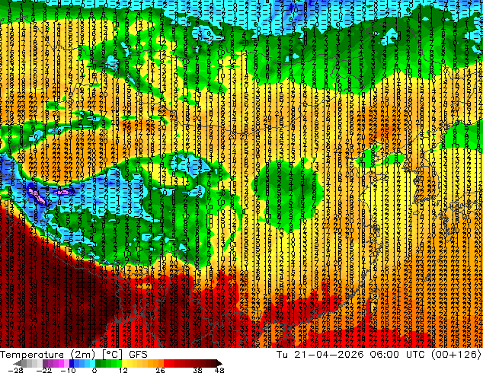This screenshot has width=483, height=373.
Task: Click the blue/cyan segment of the legend
Action: click(82, 363)
